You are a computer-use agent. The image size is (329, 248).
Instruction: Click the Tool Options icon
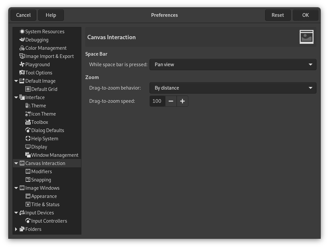pyautogui.click(x=22, y=72)
